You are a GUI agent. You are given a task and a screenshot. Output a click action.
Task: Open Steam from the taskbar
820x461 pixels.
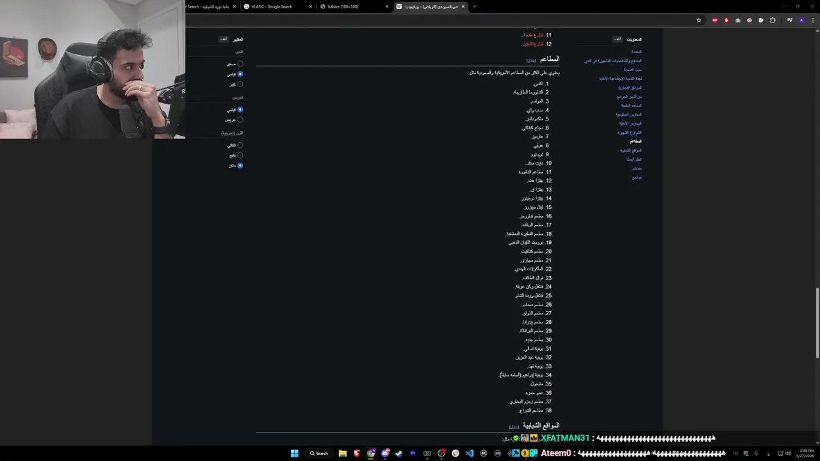tap(399, 453)
